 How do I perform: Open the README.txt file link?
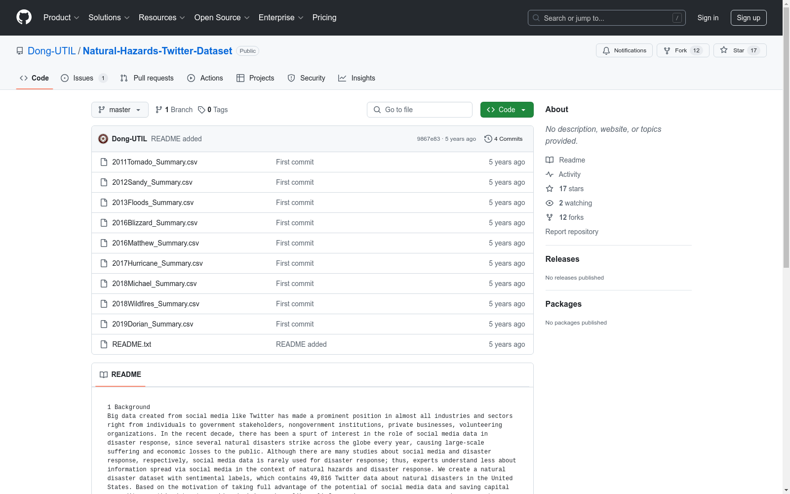click(132, 344)
